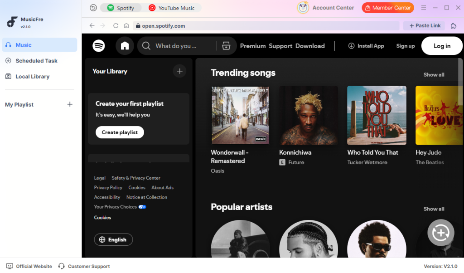This screenshot has height=273, width=464.
Task: Switch to the Spotify service tab
Action: (121, 8)
